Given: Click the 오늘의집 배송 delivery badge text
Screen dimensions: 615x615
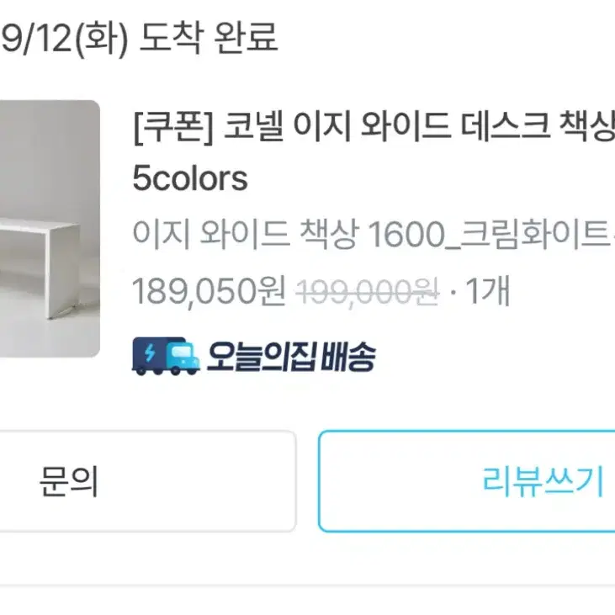Looking at the screenshot, I should tap(291, 356).
